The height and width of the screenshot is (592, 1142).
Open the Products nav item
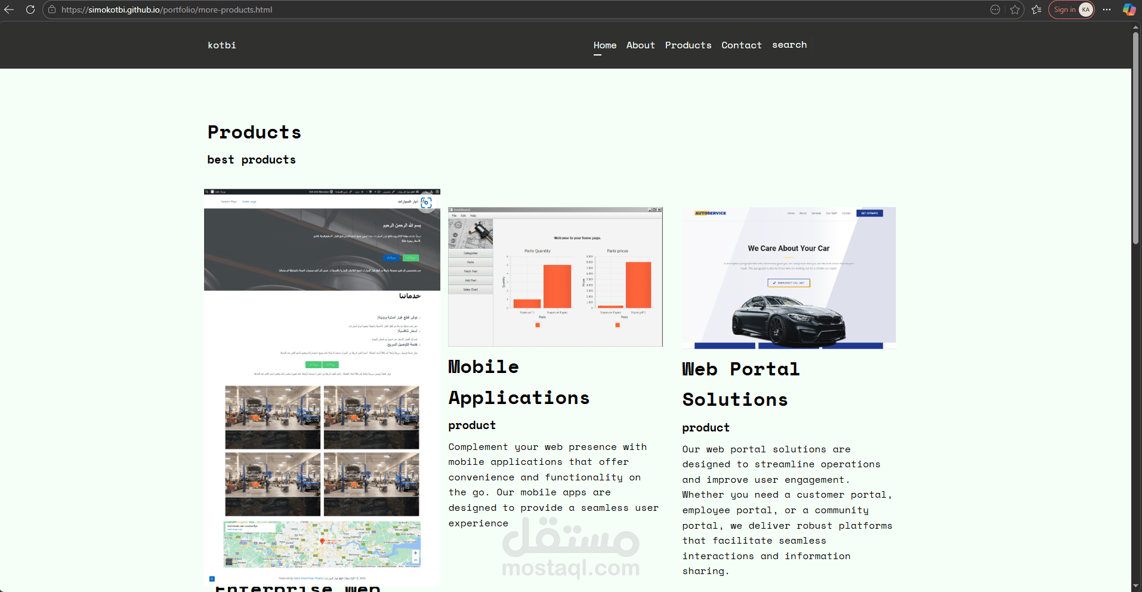tap(688, 45)
